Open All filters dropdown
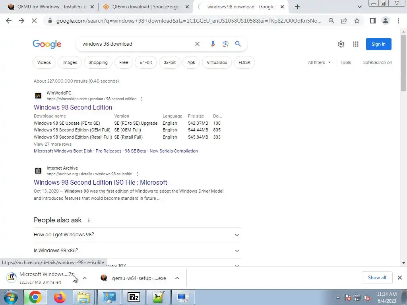 pyautogui.click(x=319, y=62)
